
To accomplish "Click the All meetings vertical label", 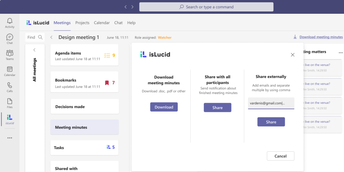I will click(35, 70).
